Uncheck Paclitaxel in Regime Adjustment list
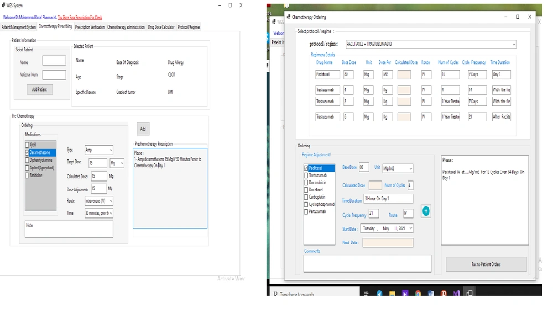Screen dimensions: 553x309 (x=306, y=168)
